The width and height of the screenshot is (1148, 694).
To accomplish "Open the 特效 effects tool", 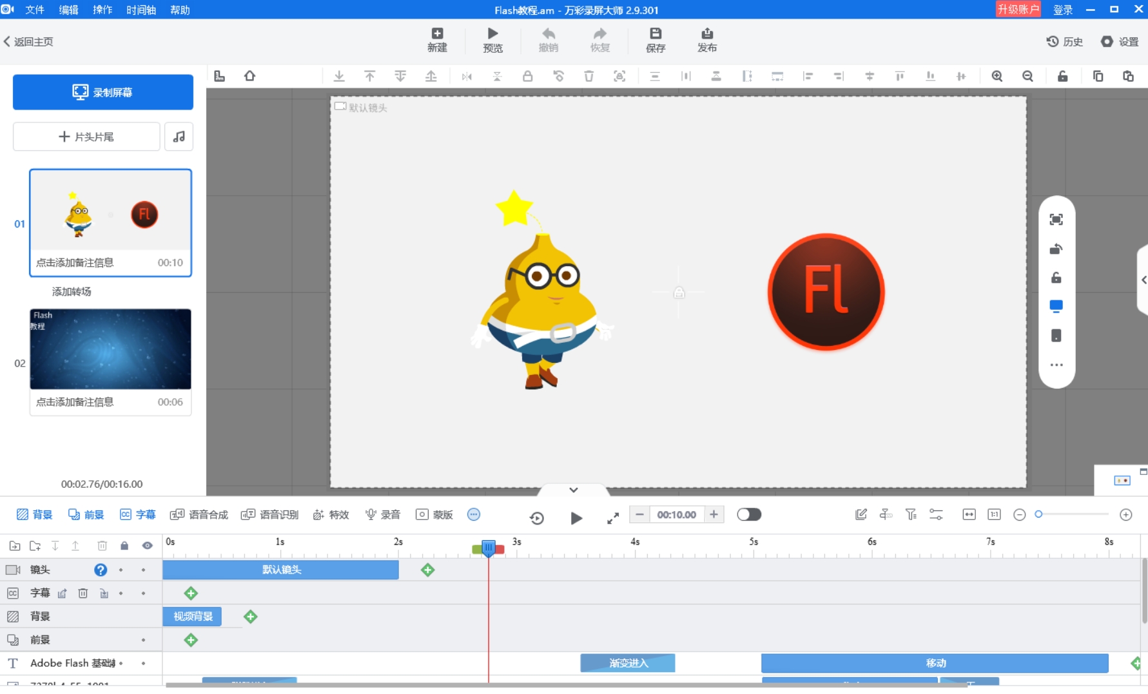I will click(x=331, y=514).
